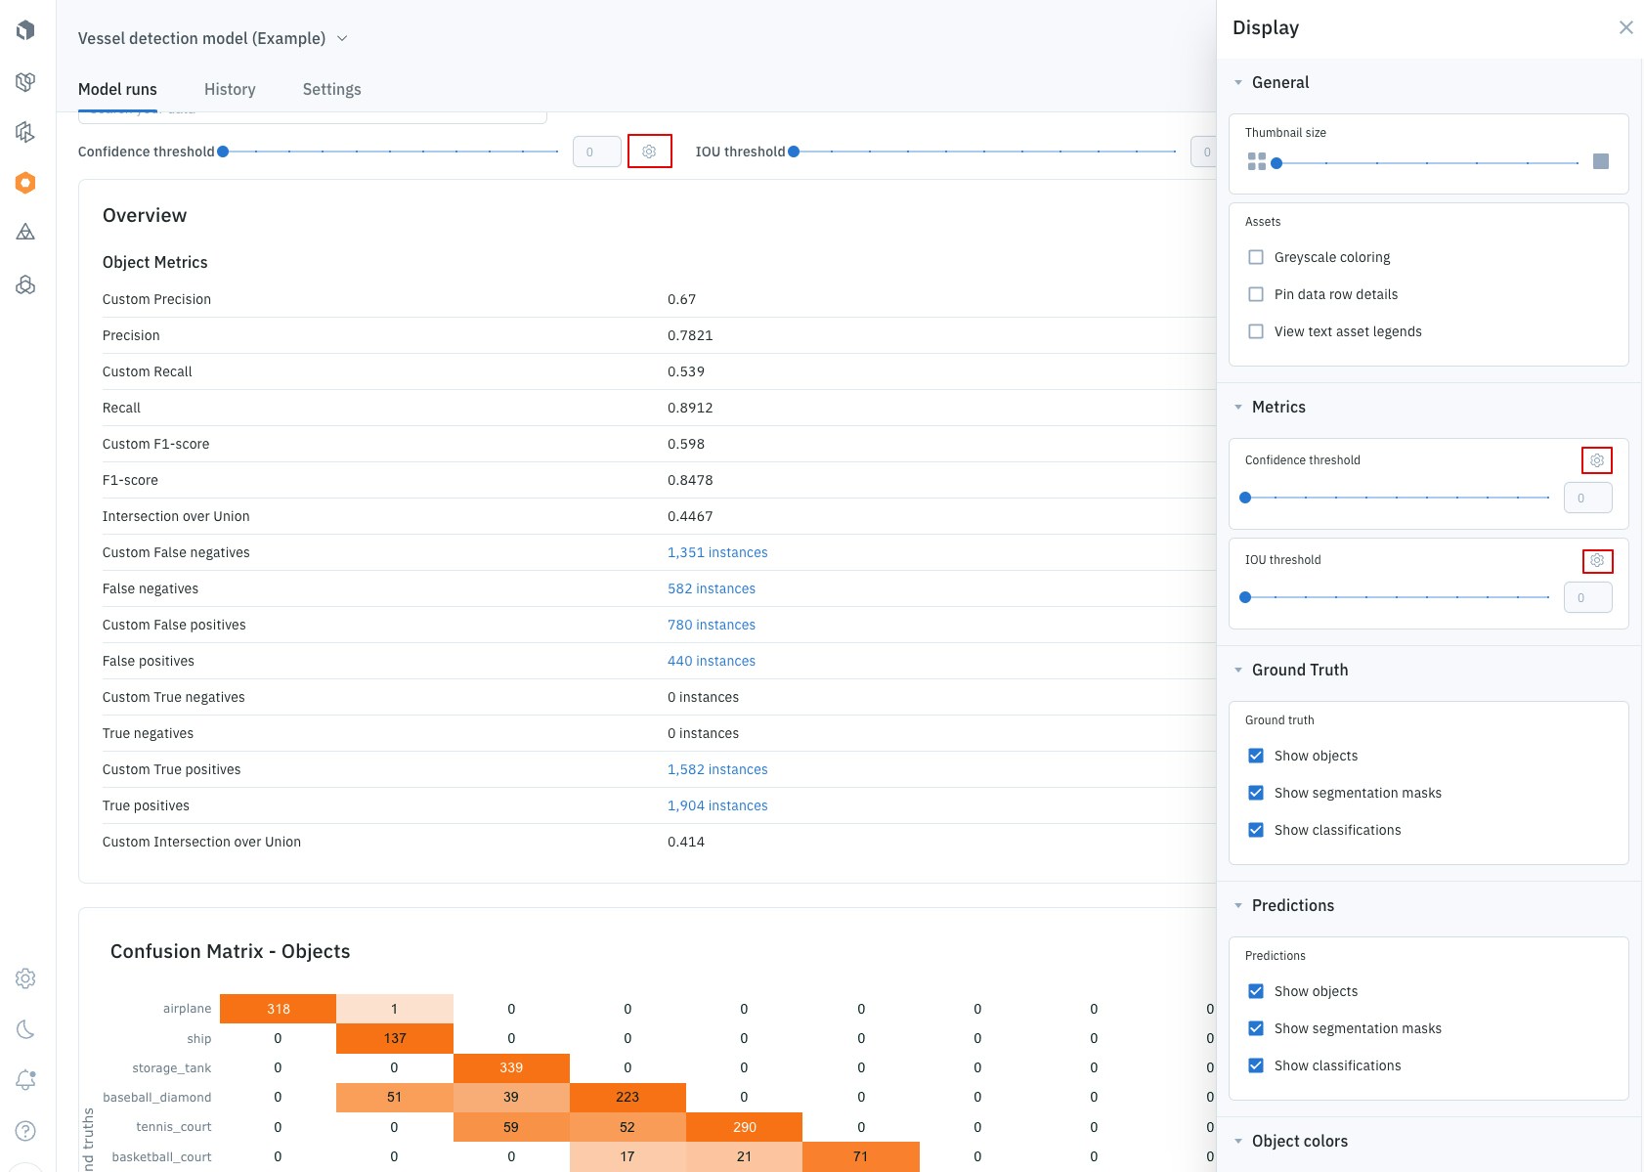Click Intersection over Union value 0.4467
This screenshot has height=1172, width=1644.
690,516
